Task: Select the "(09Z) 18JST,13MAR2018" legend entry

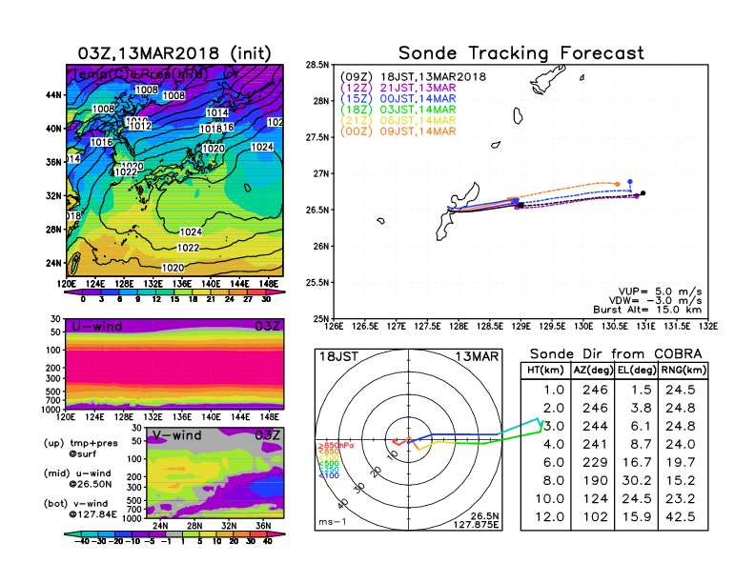Action: tap(413, 77)
